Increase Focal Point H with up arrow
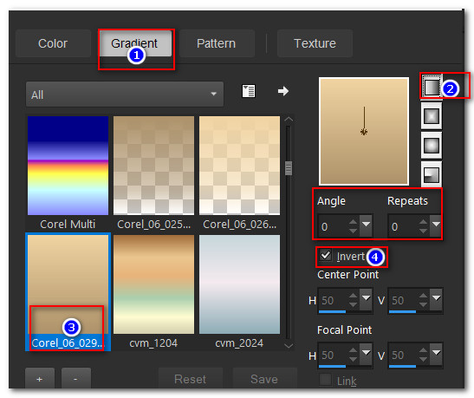Image resolution: width=474 pixels, height=398 pixels. pos(353,350)
